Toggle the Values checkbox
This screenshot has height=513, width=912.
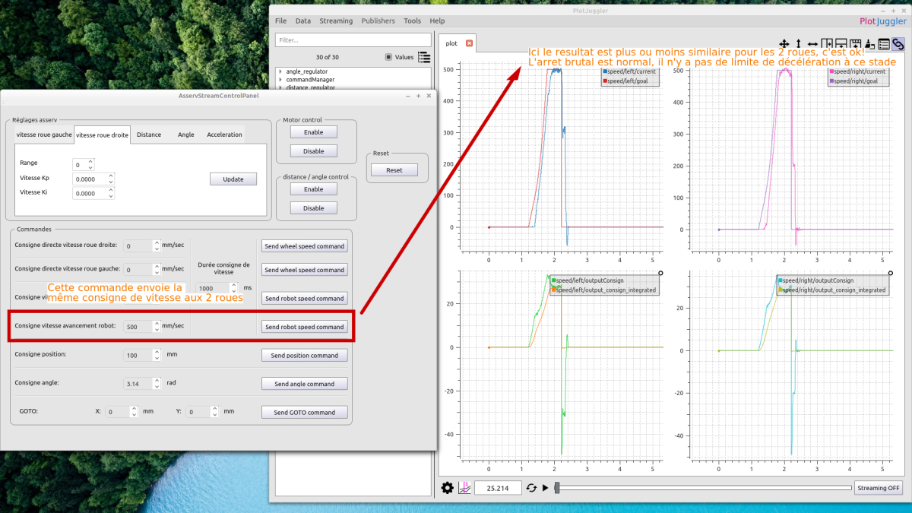pyautogui.click(x=388, y=57)
